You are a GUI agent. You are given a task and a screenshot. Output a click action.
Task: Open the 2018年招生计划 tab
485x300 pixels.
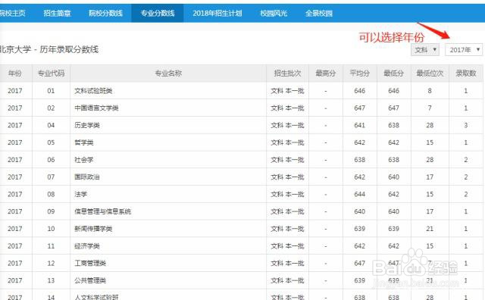[217, 14]
